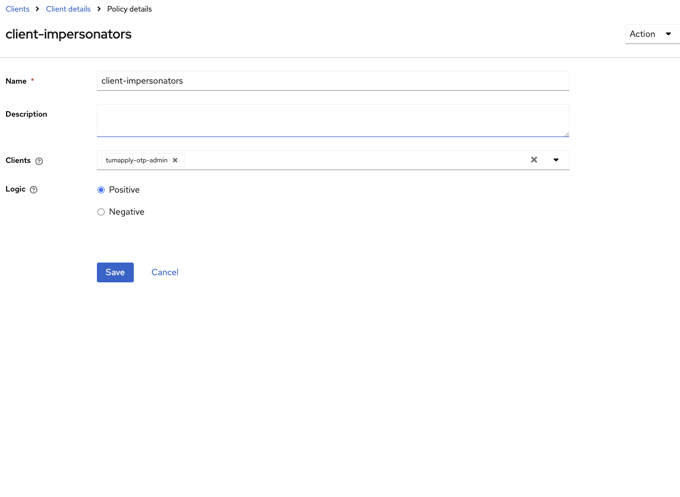Select the Positive logic option
Screen dimensions: 680x497
click(x=101, y=190)
